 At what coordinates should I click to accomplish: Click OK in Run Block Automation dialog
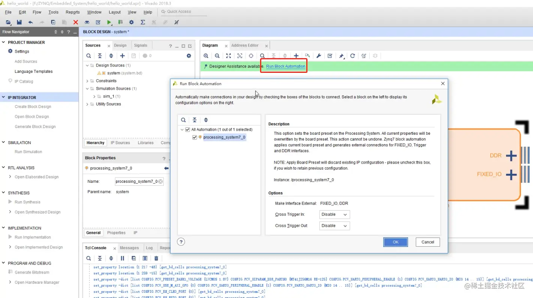click(396, 242)
